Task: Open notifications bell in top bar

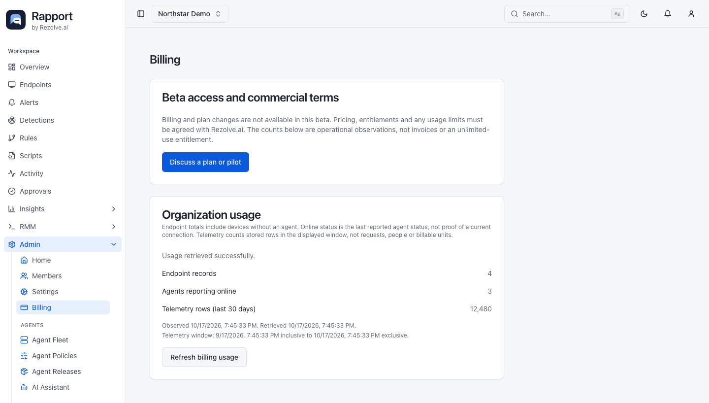Action: click(668, 14)
